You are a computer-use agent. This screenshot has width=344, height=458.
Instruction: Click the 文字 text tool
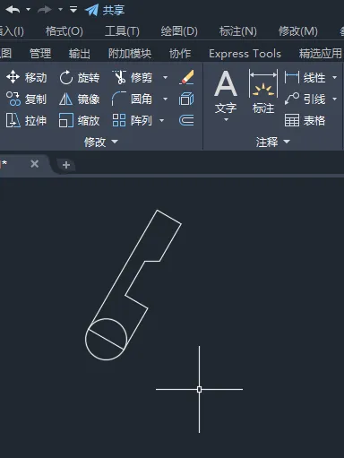pos(226,92)
